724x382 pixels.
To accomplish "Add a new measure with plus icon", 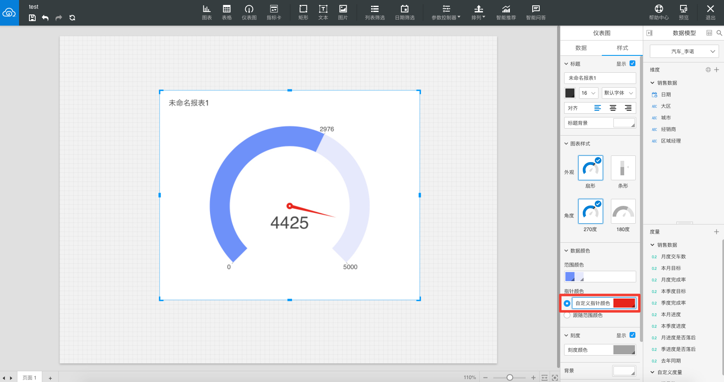I will point(717,232).
